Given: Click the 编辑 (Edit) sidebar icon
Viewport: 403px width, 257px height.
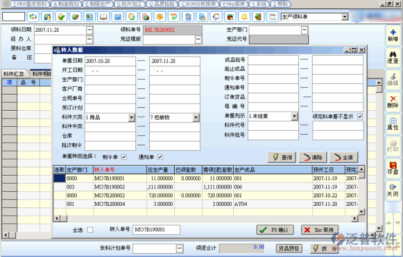Looking at the screenshot, I should coord(392,79).
